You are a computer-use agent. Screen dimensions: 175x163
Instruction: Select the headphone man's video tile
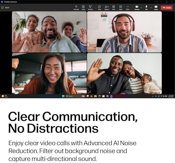point(124,32)
